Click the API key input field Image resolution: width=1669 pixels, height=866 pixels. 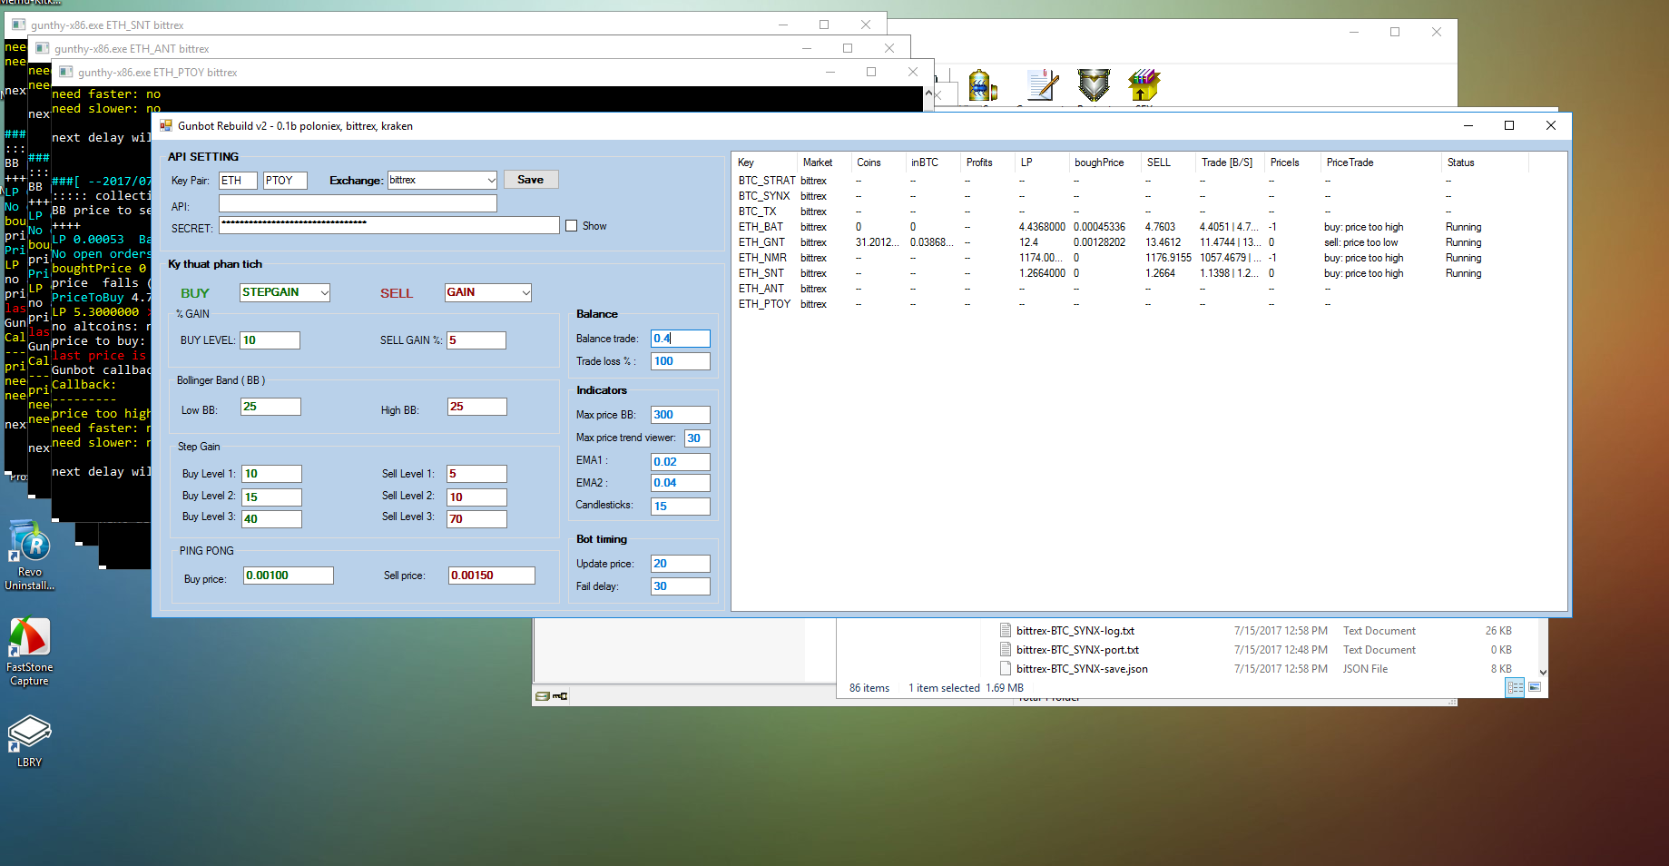pos(358,204)
